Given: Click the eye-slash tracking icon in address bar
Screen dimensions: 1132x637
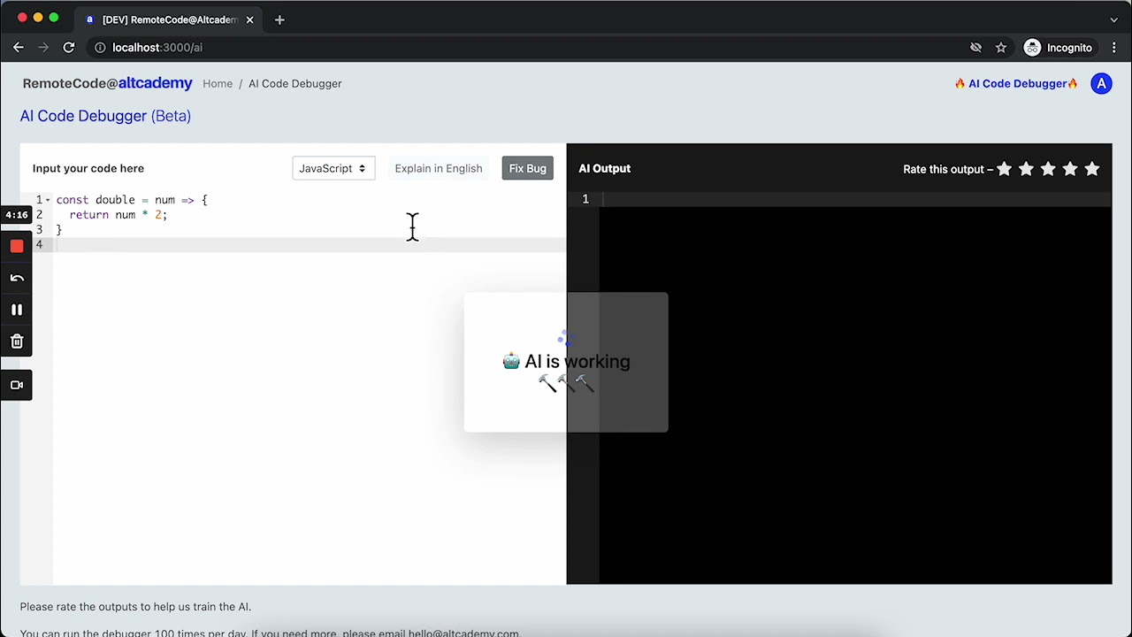Looking at the screenshot, I should point(976,48).
